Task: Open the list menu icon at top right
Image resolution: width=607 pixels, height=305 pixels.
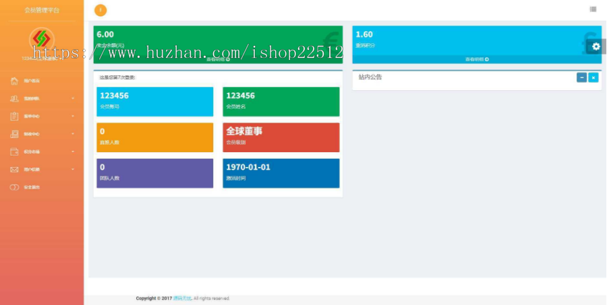Action: [x=593, y=9]
